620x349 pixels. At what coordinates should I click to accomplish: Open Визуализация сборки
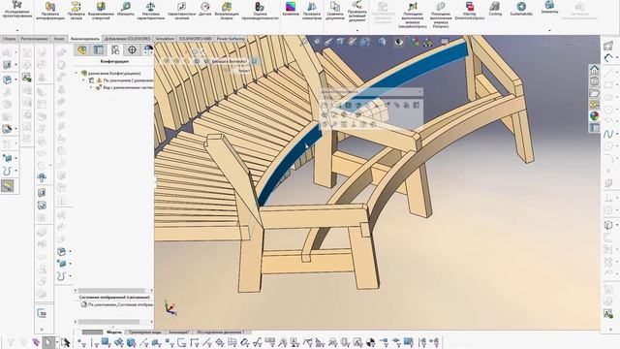(227, 11)
